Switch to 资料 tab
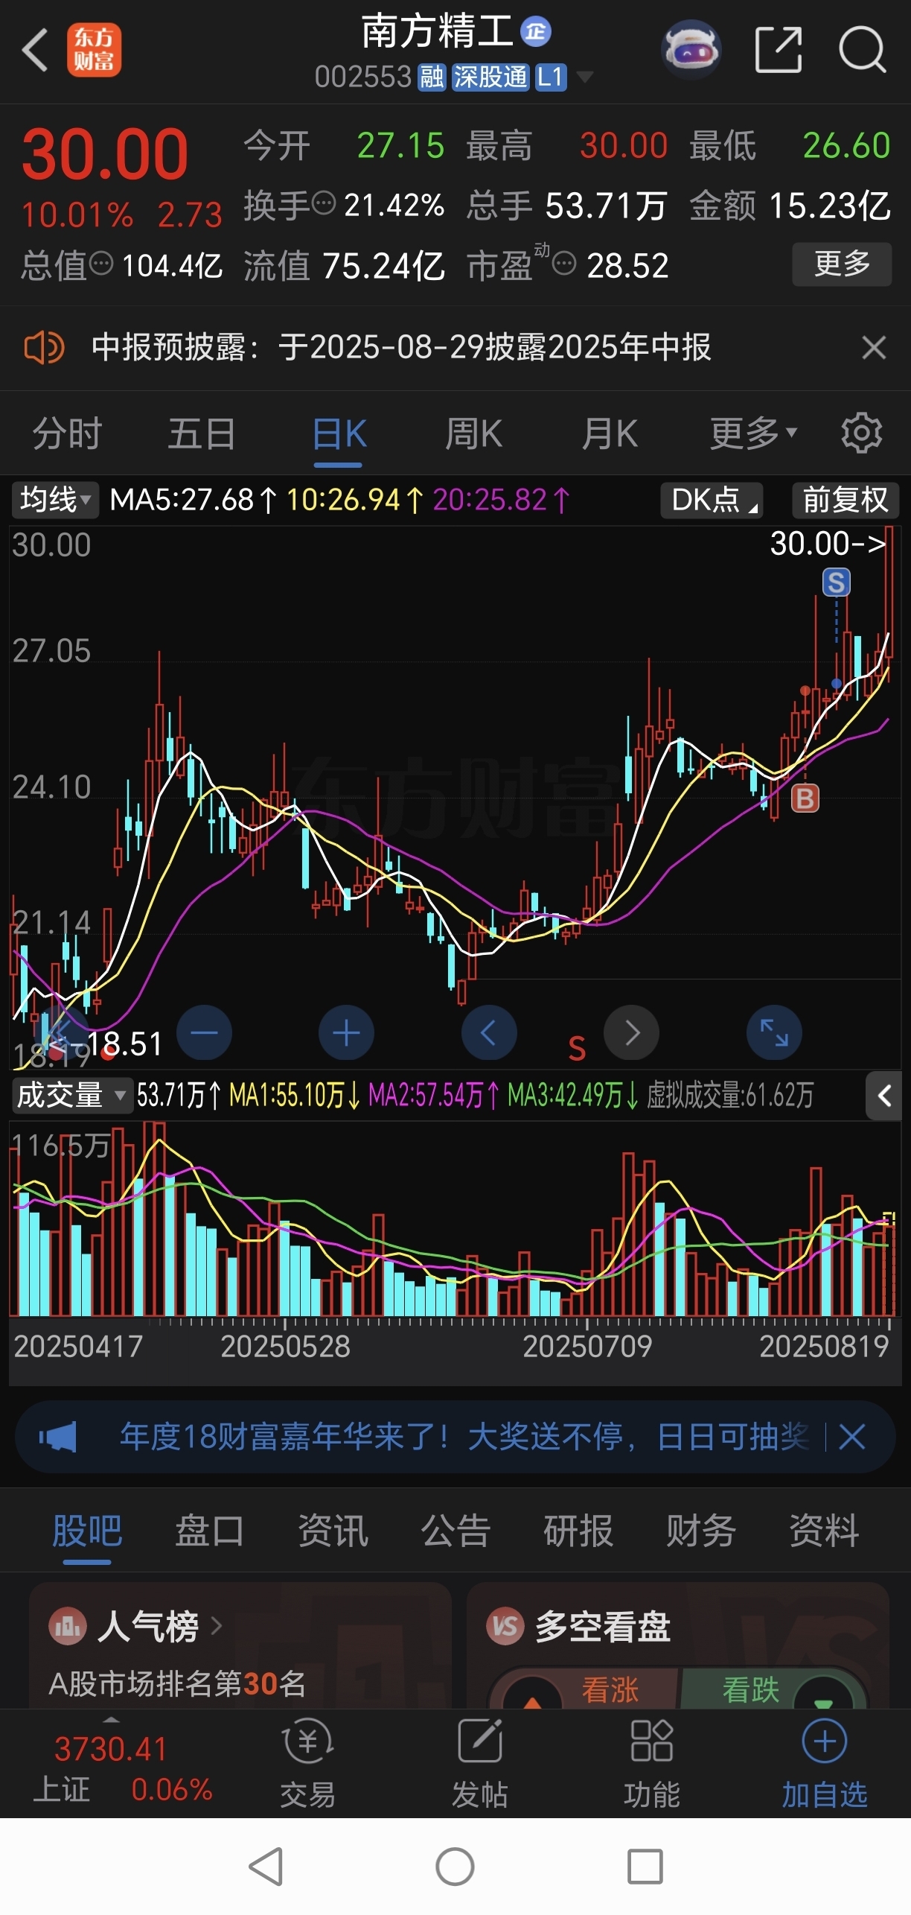911x1915 pixels. (824, 1531)
